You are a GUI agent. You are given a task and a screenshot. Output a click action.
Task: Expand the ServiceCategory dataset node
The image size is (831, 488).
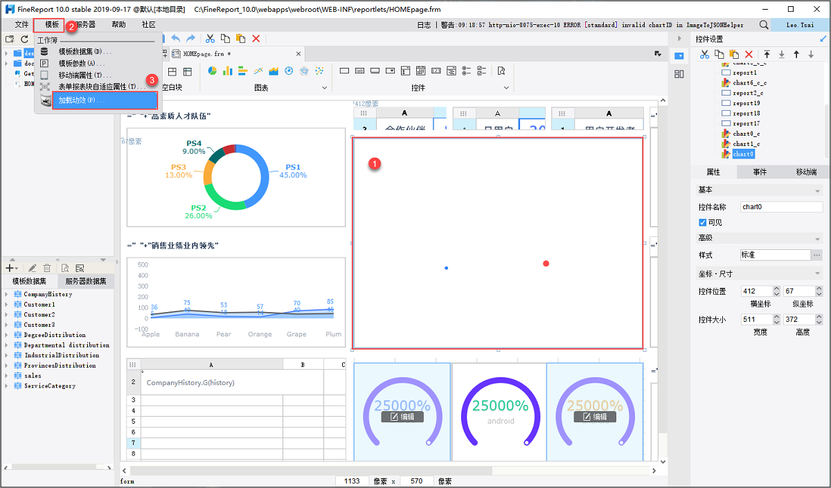[x=6, y=386]
